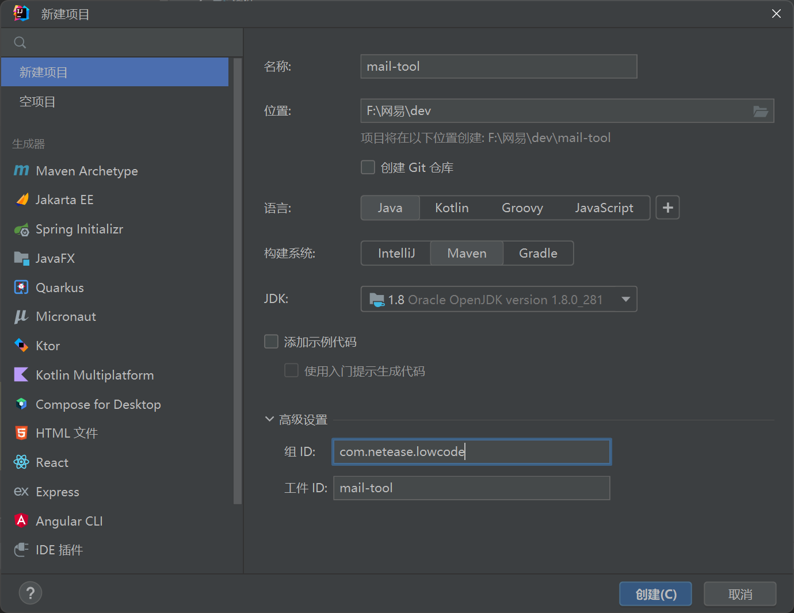This screenshot has height=613, width=794.
Task: Click inside the 工件 ID field
Action: coord(472,488)
